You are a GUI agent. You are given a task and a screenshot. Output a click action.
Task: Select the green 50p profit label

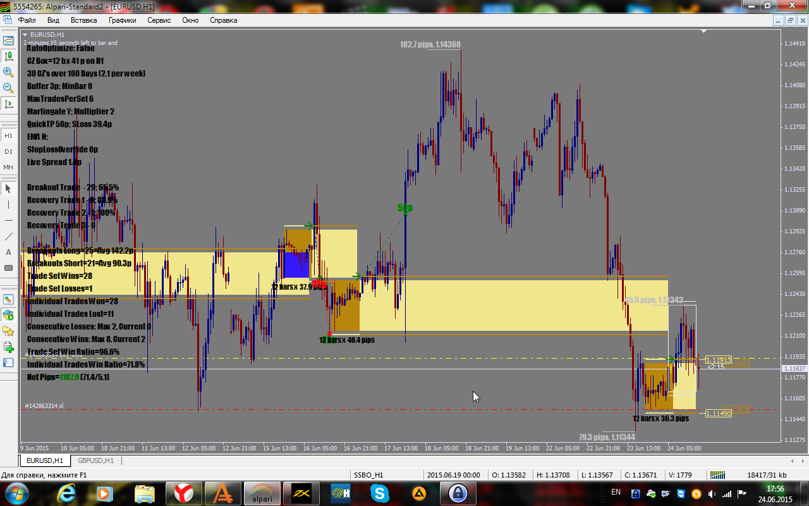[x=405, y=207]
